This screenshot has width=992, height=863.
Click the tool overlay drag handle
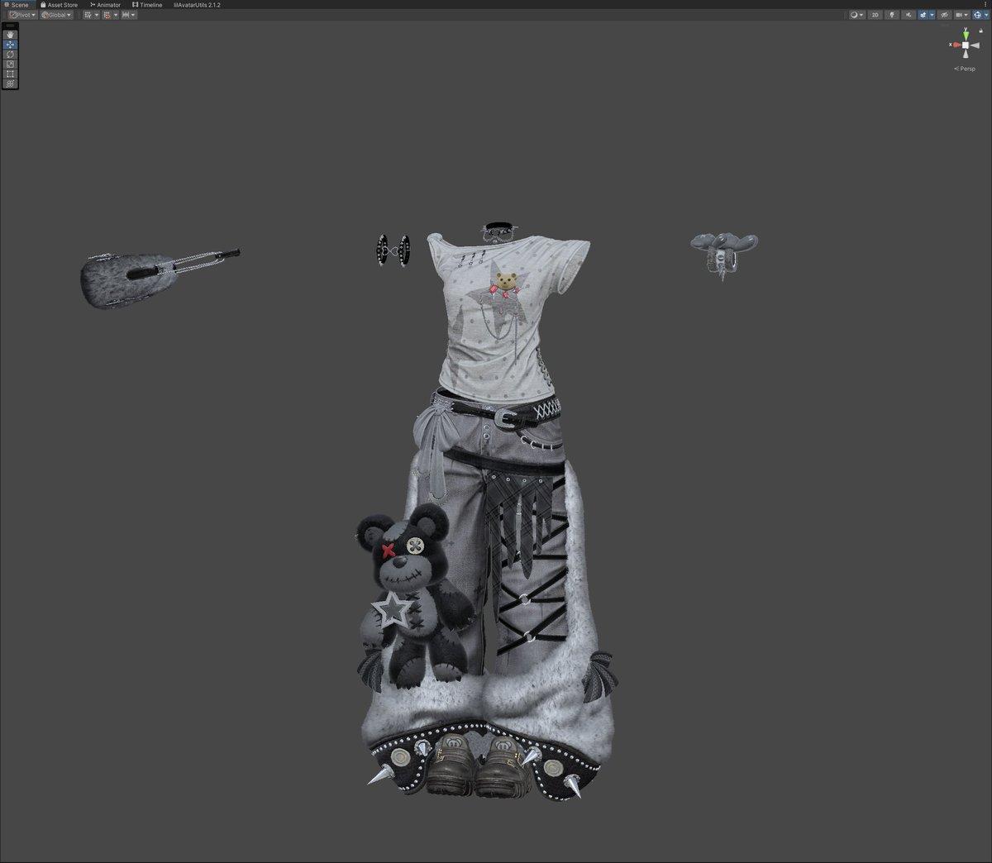(x=10, y=26)
